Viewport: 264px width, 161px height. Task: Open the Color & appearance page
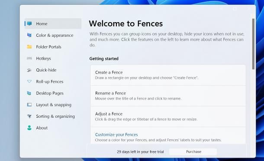click(x=55, y=35)
